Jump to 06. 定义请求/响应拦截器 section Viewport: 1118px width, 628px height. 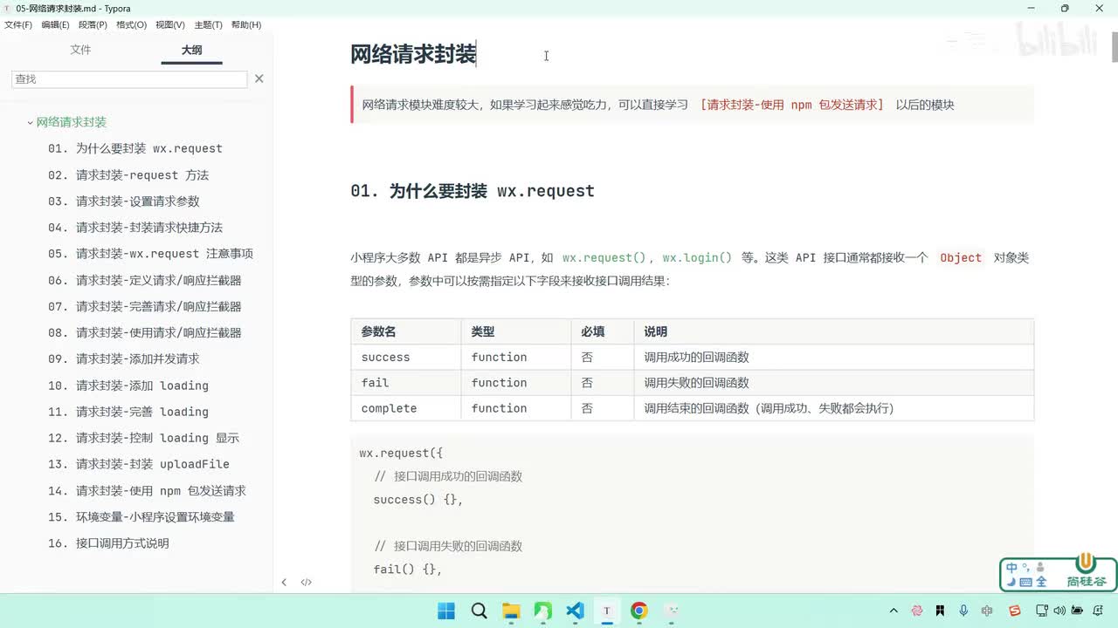145,280
